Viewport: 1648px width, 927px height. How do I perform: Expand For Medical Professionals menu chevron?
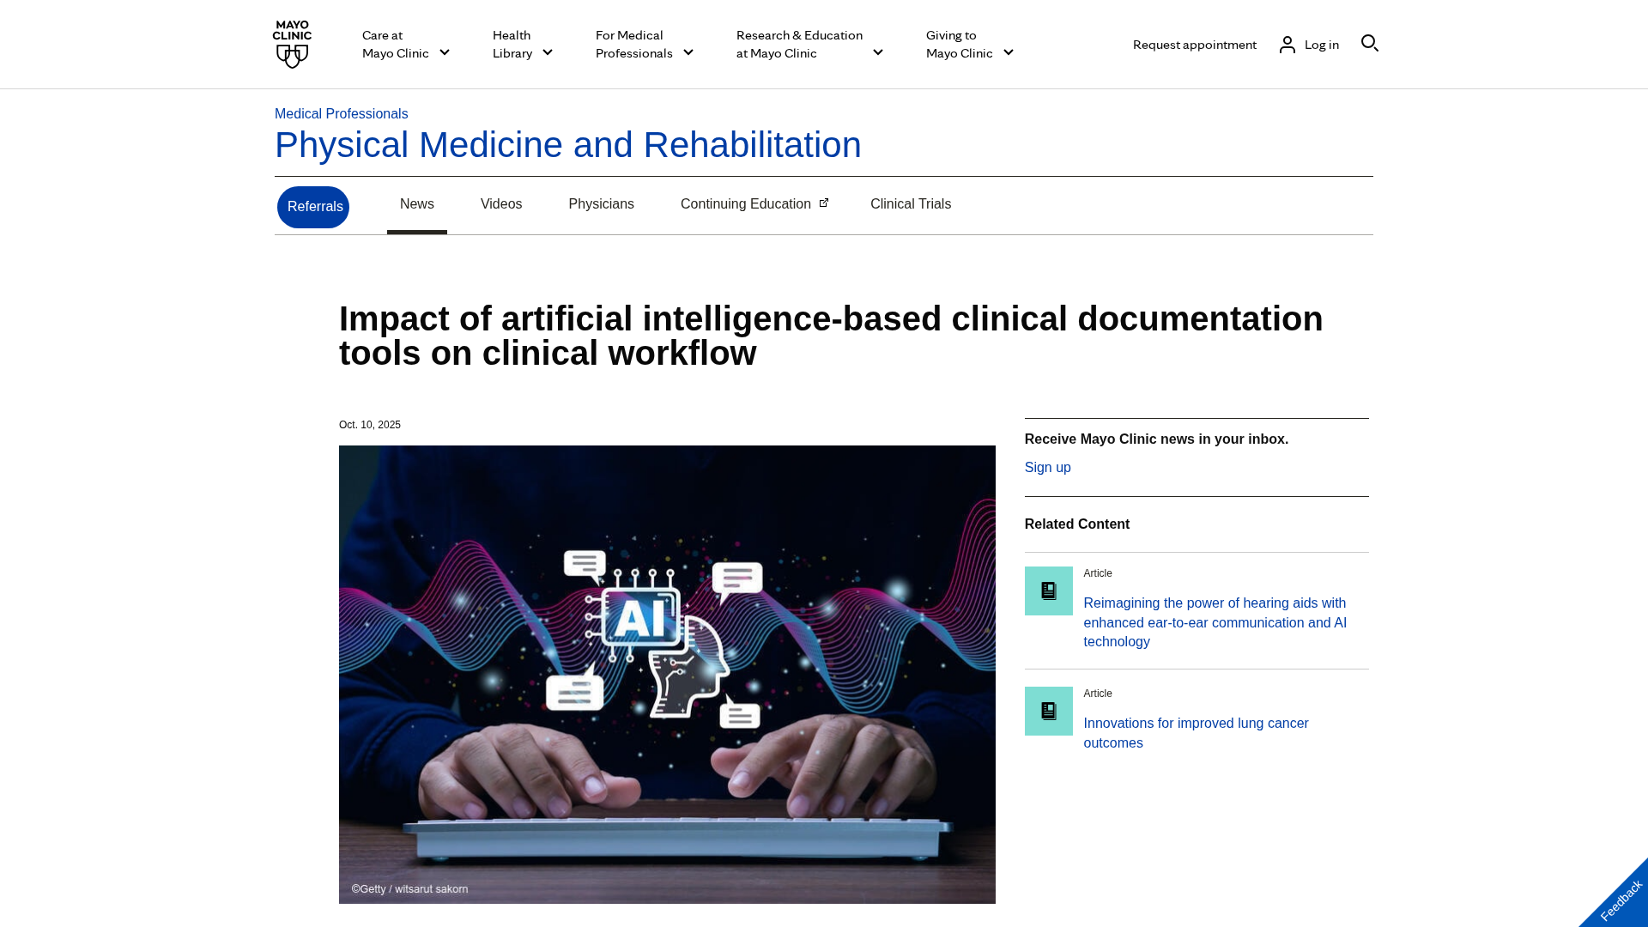(688, 53)
